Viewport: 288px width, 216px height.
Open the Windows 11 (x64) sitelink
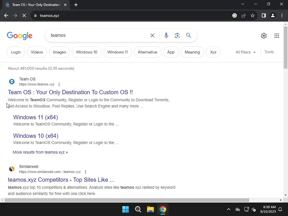point(36,117)
